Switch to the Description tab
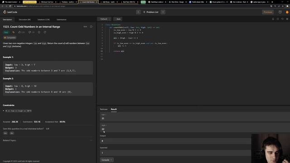Image resolution: width=290 pixels, height=163 pixels. [x=7, y=19]
